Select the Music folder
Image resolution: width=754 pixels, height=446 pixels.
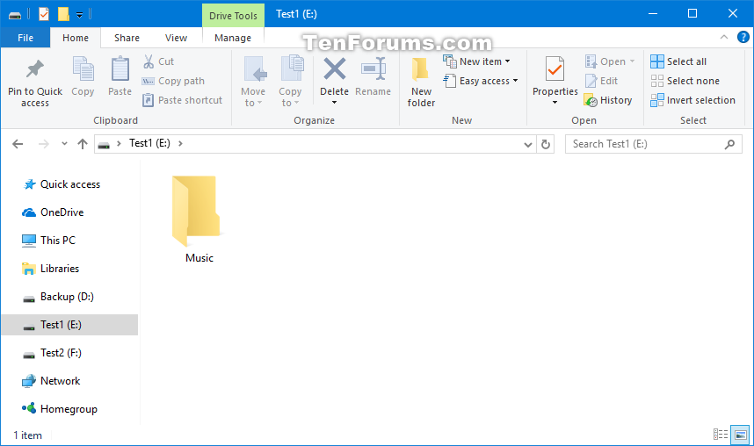199,219
